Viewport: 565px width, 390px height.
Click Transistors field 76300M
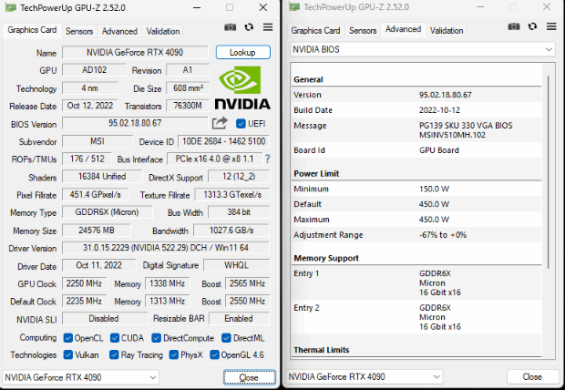tap(188, 106)
